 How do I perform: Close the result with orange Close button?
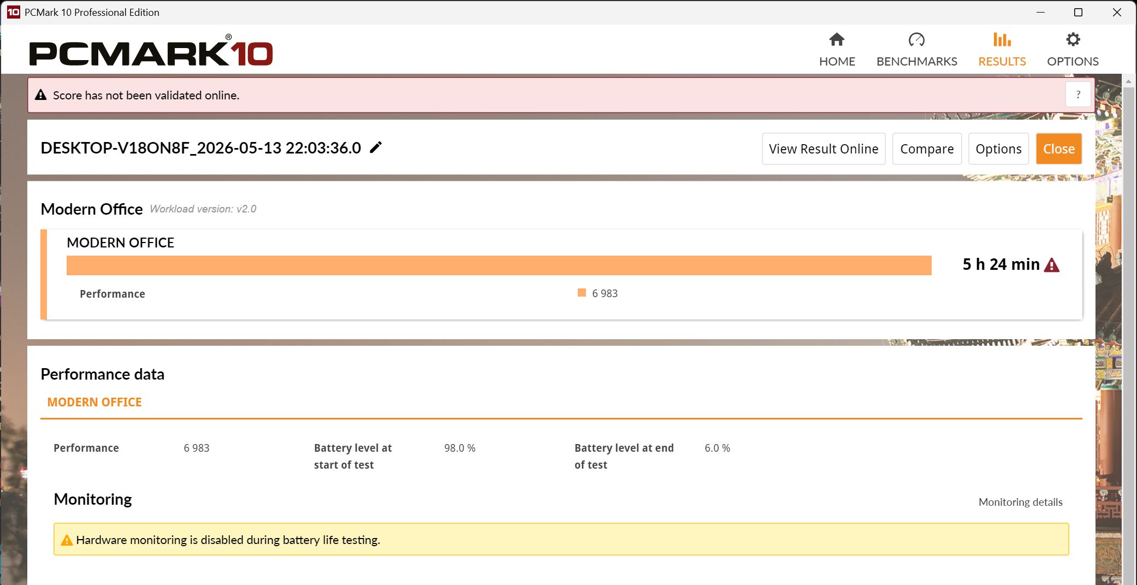[x=1059, y=149]
